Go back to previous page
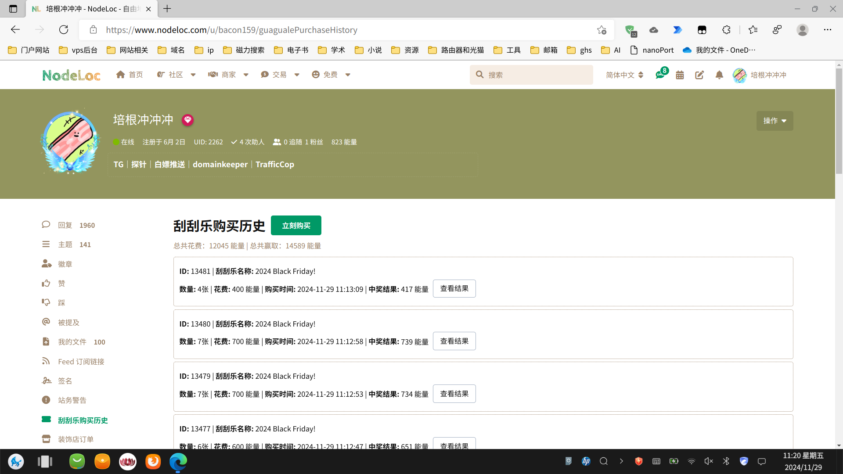Viewport: 843px width, 474px height. [15, 29]
